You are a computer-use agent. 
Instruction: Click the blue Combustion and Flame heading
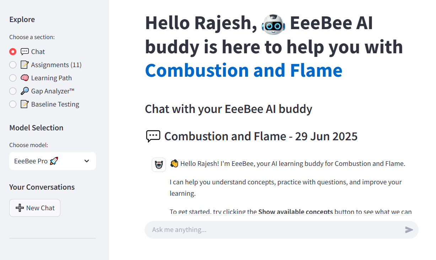click(x=243, y=71)
